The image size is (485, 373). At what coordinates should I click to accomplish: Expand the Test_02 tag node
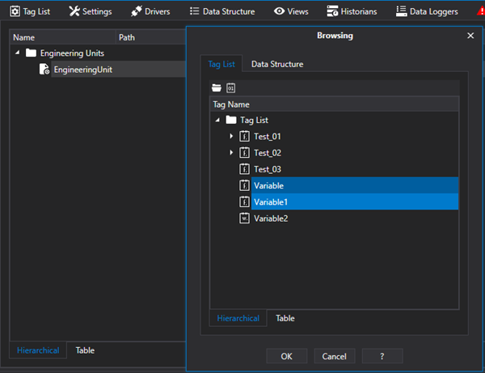pos(231,153)
